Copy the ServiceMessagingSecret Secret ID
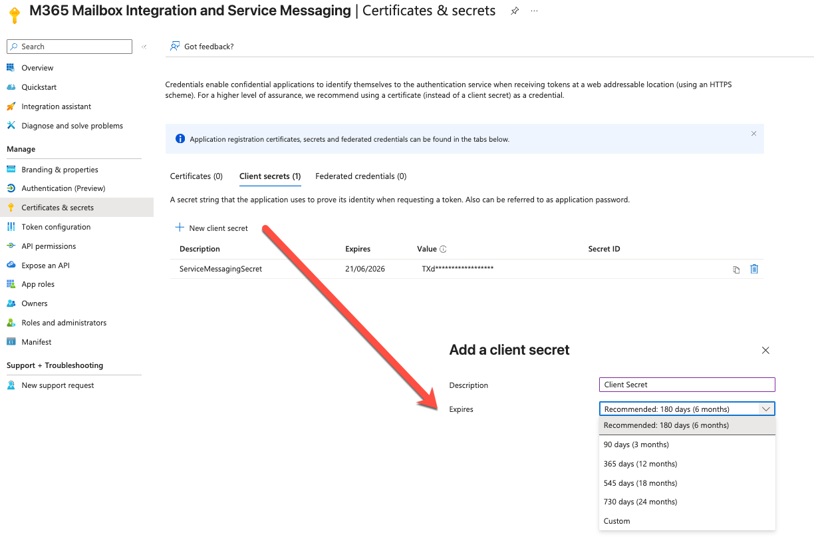 [736, 269]
